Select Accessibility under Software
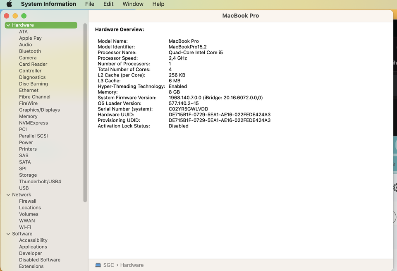 [x=33, y=240]
